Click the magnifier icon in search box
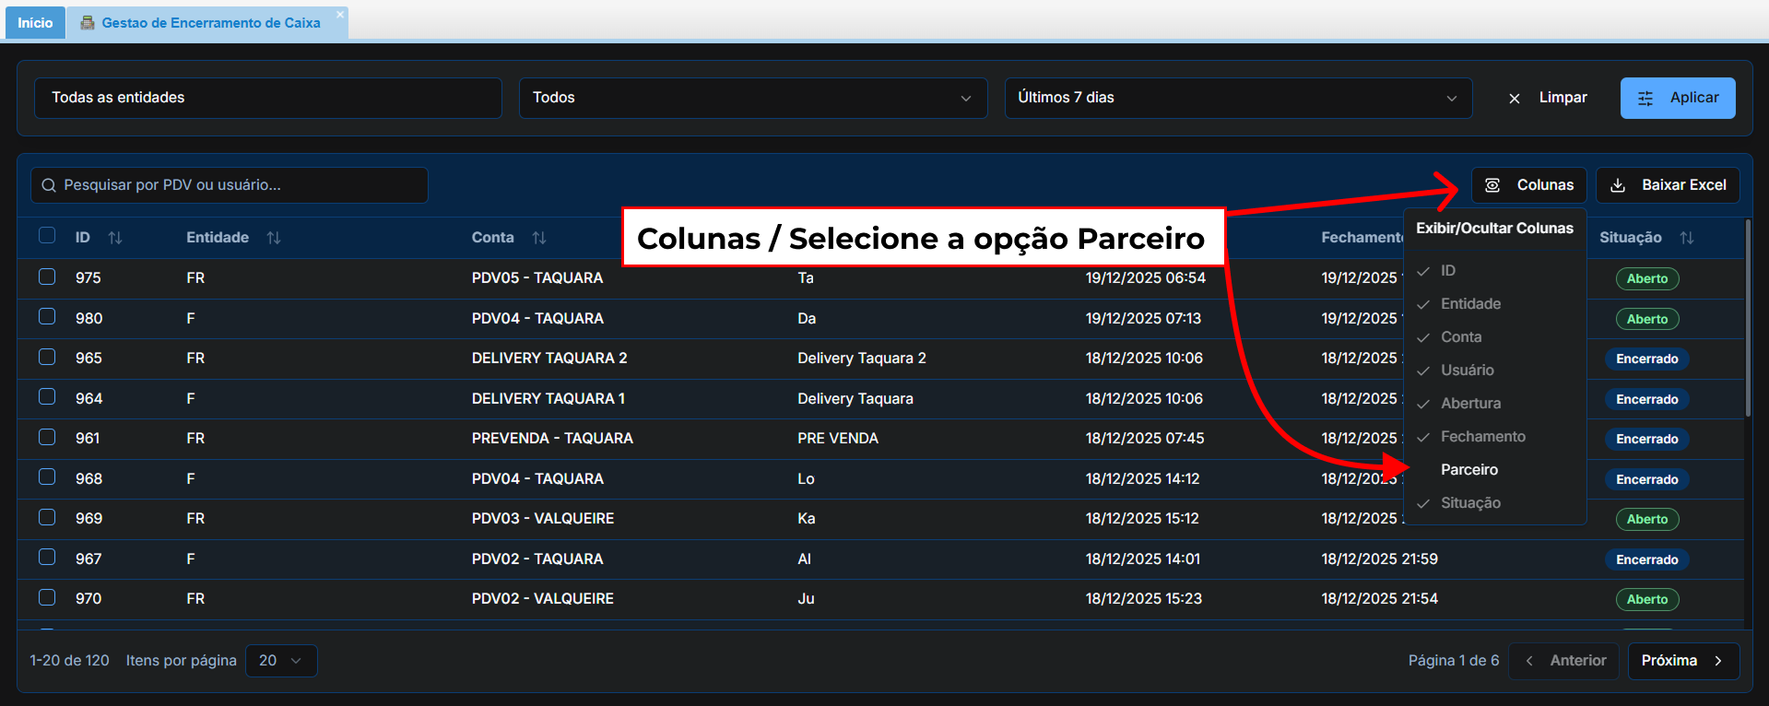1769x706 pixels. pos(49,185)
